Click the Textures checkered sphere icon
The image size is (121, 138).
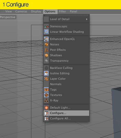click(46, 95)
